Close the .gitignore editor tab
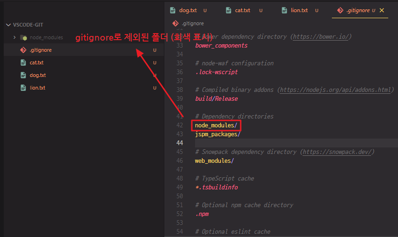This screenshot has width=398, height=237. (382, 10)
